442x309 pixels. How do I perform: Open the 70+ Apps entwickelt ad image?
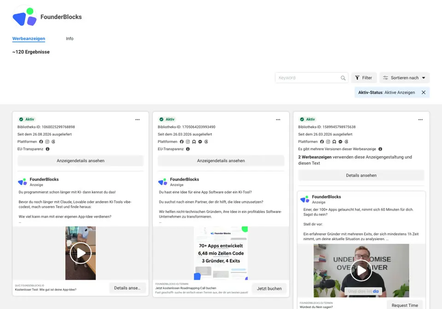tap(221, 253)
